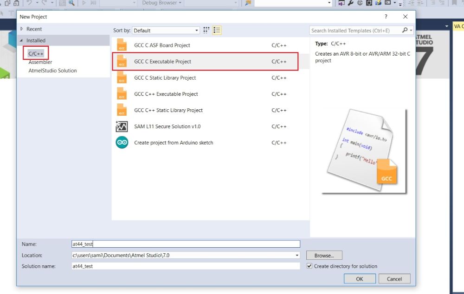Image resolution: width=464 pixels, height=294 pixels.
Task: Click the Arduino sketch project icon
Action: point(122,143)
